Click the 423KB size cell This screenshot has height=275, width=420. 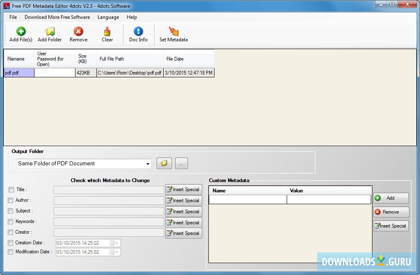click(x=86, y=73)
